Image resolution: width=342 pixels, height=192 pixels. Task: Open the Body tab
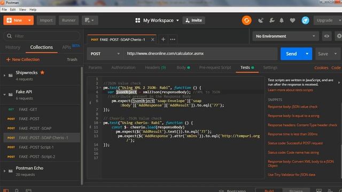coord(183,68)
